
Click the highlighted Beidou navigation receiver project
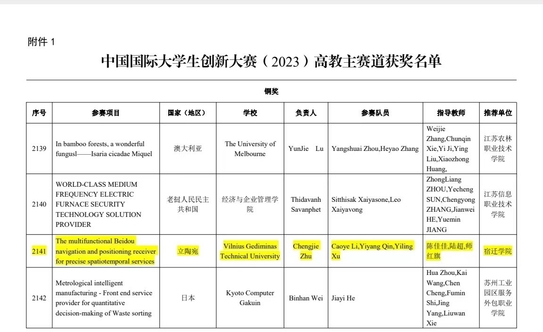(x=106, y=251)
